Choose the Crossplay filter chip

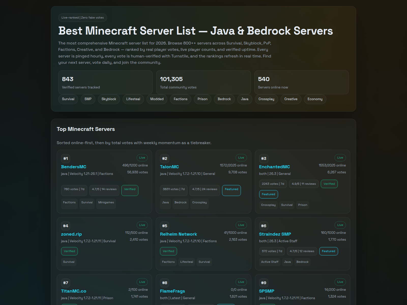pos(266,99)
